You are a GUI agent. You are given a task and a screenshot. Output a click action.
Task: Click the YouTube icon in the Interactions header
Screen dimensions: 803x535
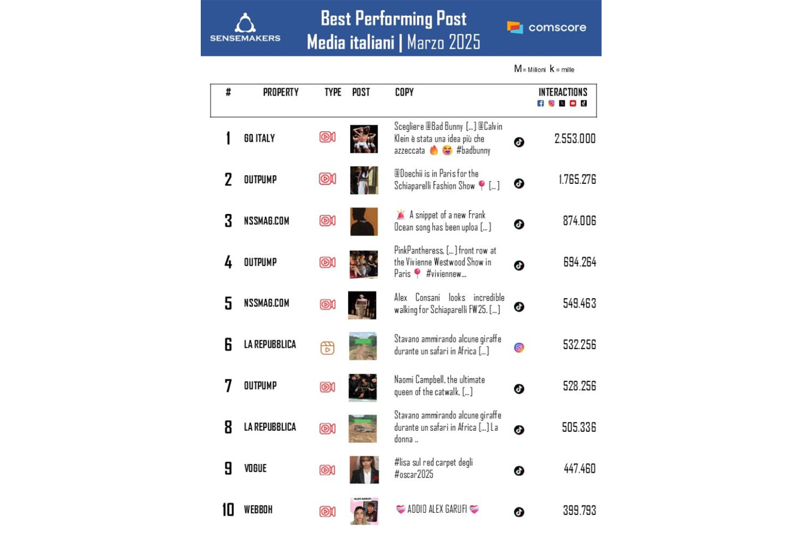pos(573,104)
